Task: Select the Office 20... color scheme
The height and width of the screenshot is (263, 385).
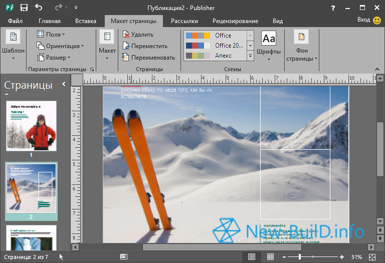Action: pyautogui.click(x=215, y=46)
